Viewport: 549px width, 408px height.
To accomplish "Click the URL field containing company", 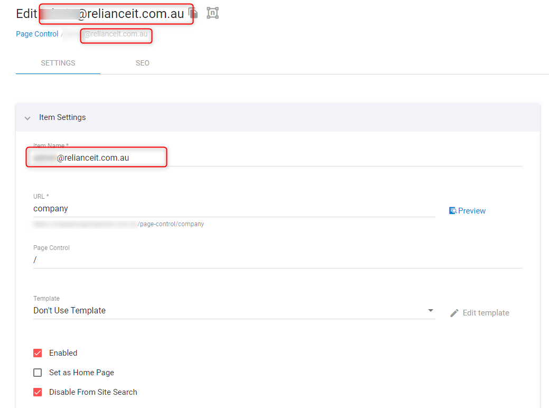I will point(234,209).
